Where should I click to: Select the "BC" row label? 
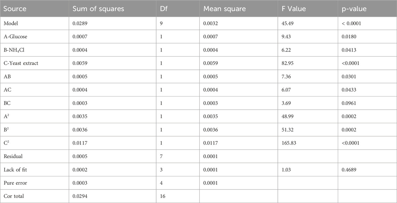point(7,103)
